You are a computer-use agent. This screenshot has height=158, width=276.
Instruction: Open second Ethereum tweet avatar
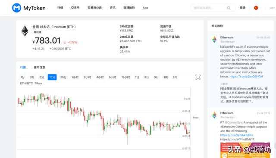pos(214,115)
